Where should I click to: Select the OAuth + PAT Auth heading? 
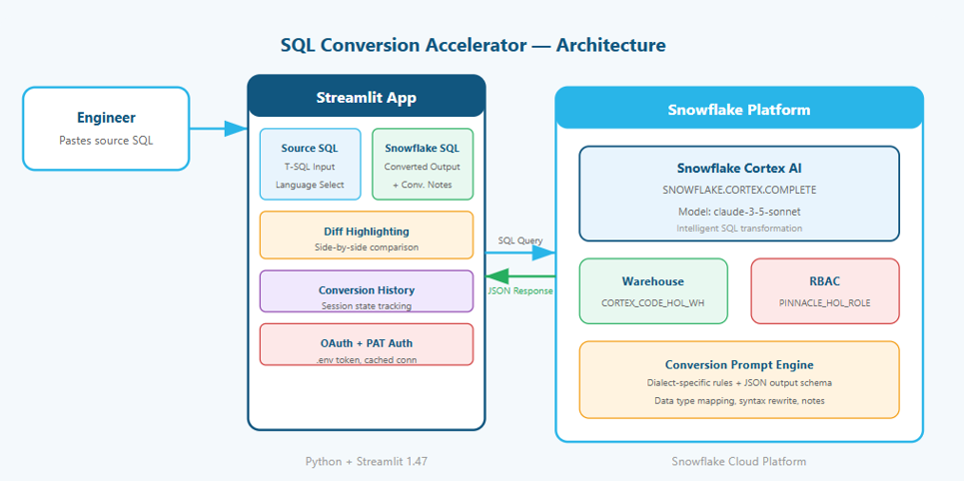pyautogui.click(x=367, y=343)
